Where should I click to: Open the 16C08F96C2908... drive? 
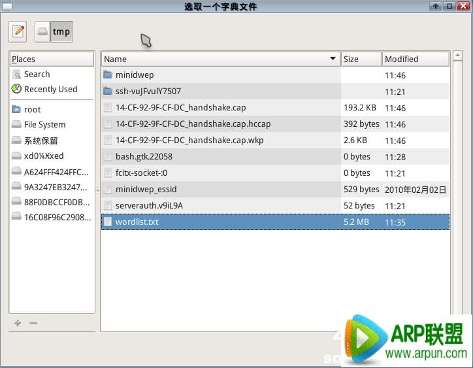point(52,217)
